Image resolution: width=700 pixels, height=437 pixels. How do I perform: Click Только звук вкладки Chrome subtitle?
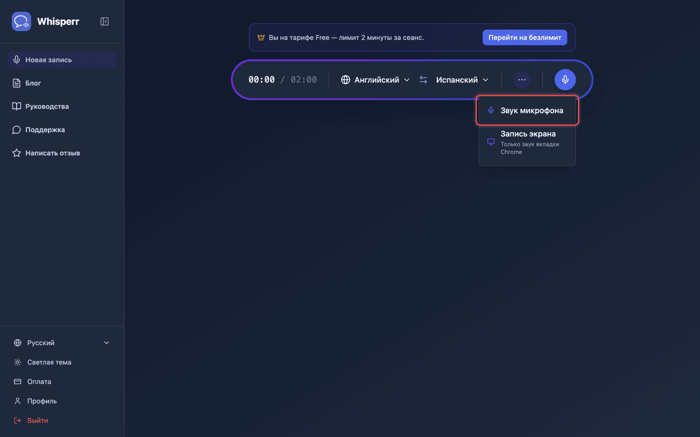click(530, 148)
